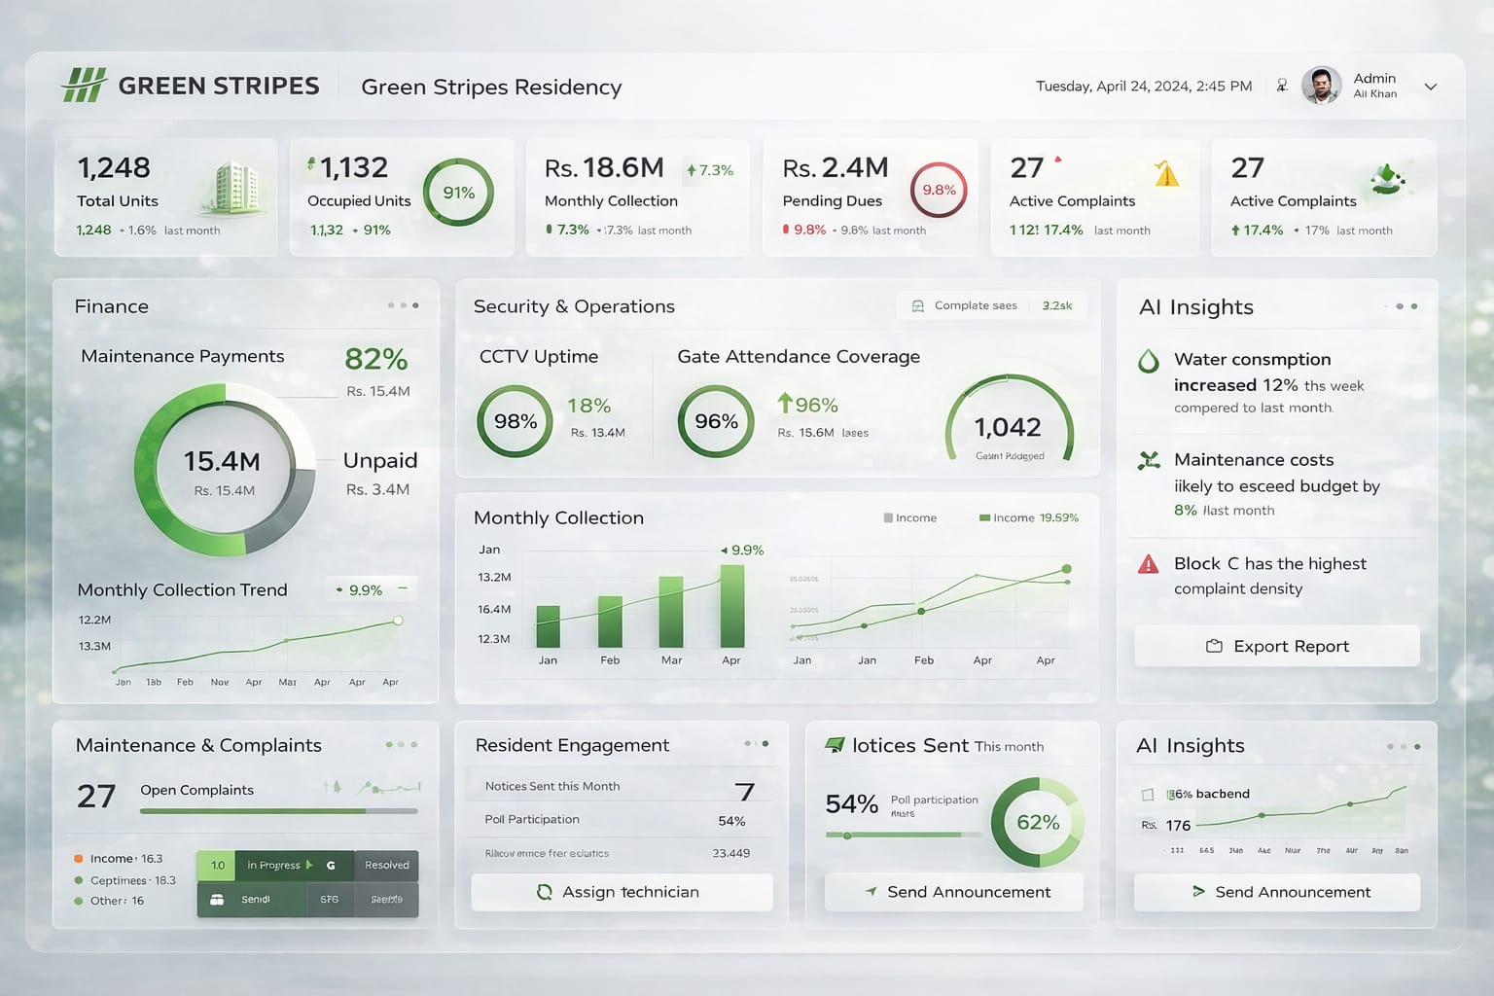
Task: Click the building icon on Total Units
Action: pyautogui.click(x=233, y=187)
